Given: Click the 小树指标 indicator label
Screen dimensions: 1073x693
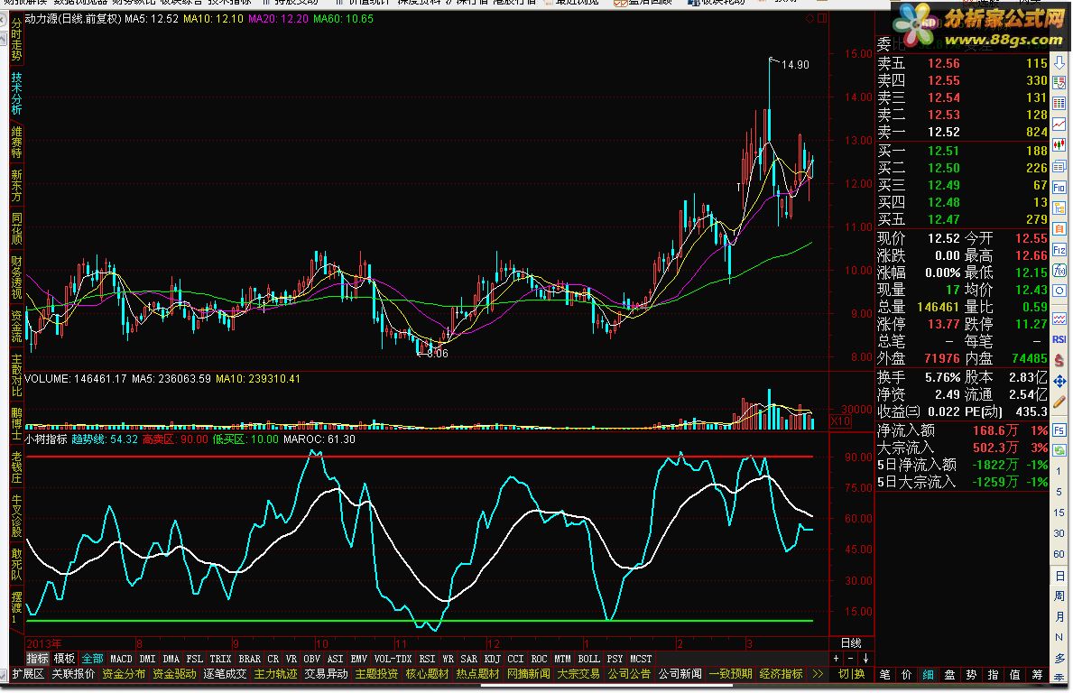Looking at the screenshot, I should [x=46, y=439].
